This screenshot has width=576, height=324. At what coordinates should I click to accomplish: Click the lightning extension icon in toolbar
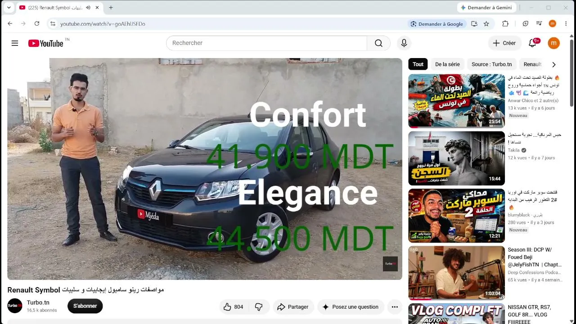point(526,24)
